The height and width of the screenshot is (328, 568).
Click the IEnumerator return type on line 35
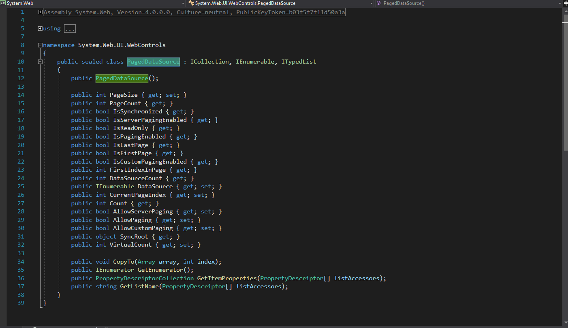pos(115,270)
